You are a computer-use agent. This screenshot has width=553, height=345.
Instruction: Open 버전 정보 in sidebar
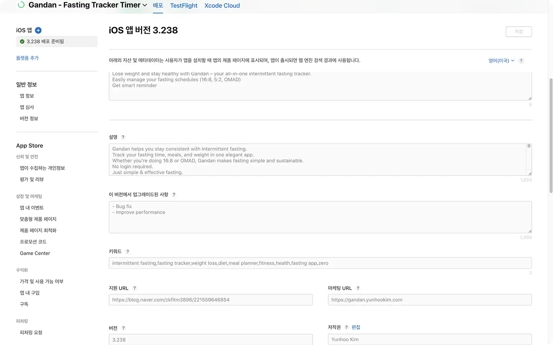click(x=29, y=118)
